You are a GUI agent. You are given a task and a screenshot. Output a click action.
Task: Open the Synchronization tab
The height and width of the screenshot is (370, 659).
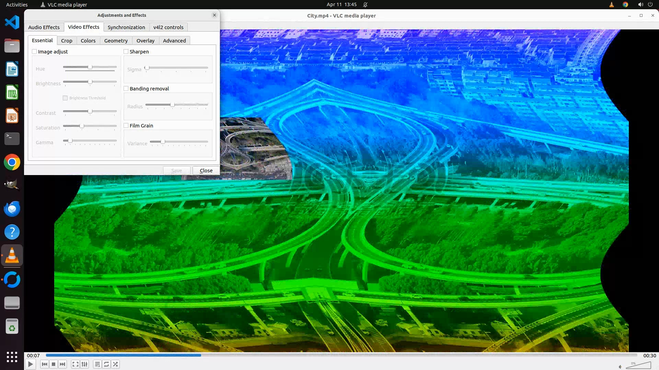[126, 27]
